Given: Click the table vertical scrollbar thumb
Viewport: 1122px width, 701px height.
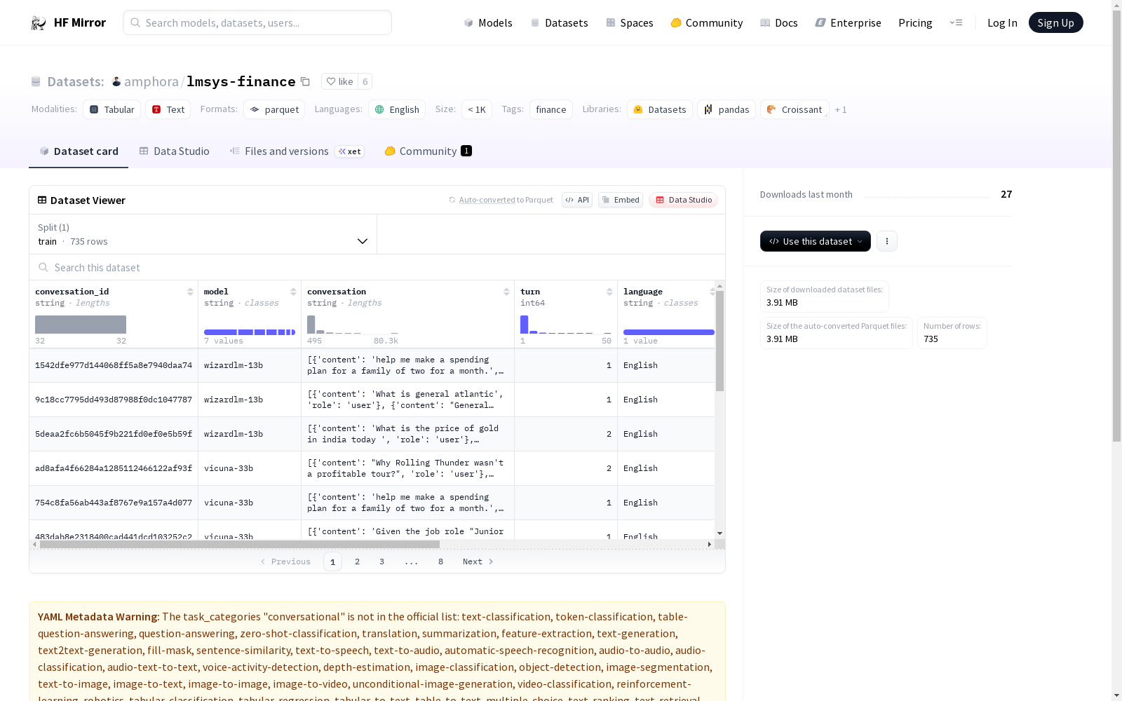Looking at the screenshot, I should (719, 341).
